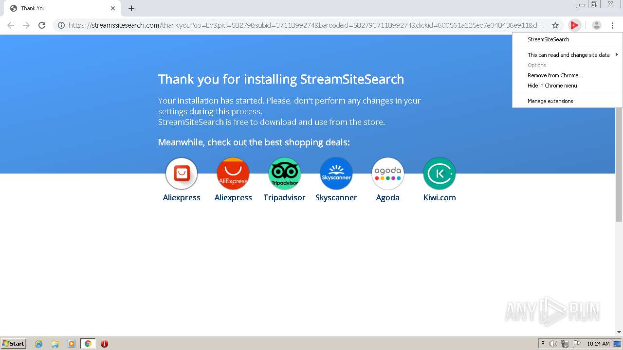Click the page vertical scrollbar thumb
This screenshot has height=350, width=623.
[619, 131]
